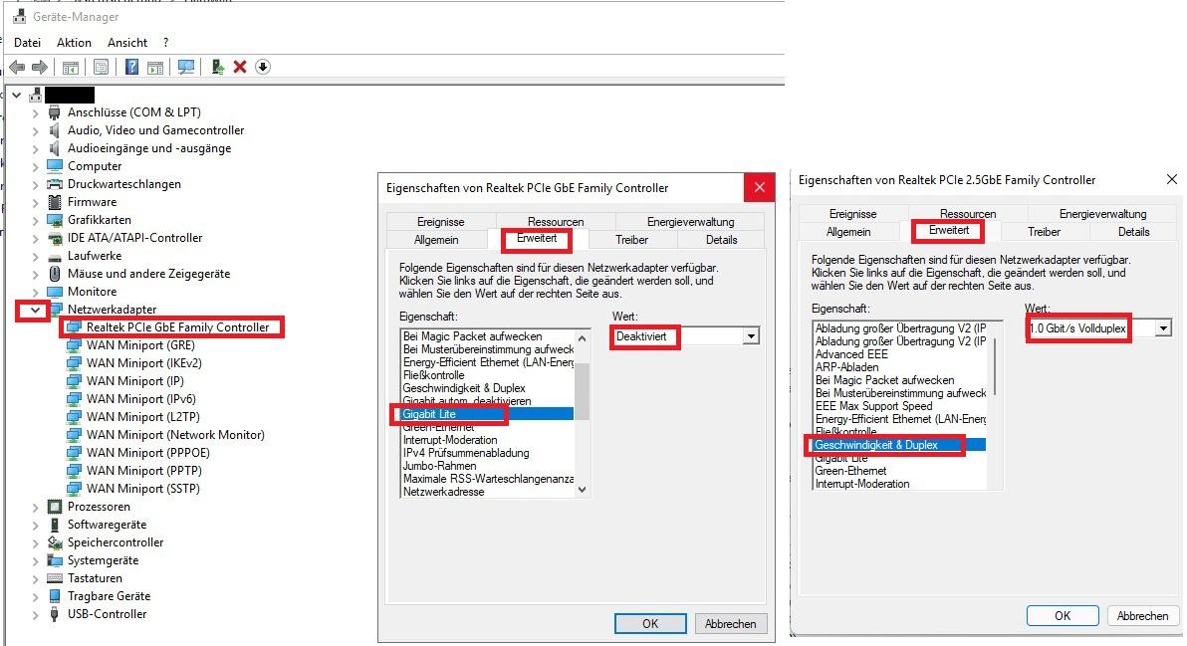Select IPv4 Prüfsummenabladung in GbE list
1187x646 pixels.
[x=466, y=453]
